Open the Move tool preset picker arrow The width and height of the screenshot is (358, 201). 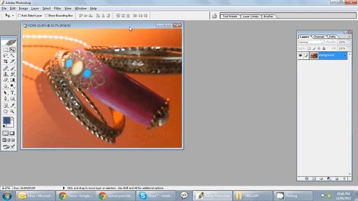13,16
